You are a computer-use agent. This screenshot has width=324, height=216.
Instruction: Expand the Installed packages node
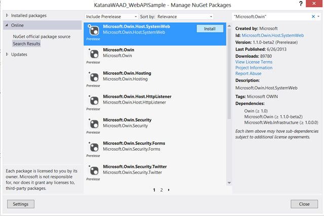[x=7, y=15]
